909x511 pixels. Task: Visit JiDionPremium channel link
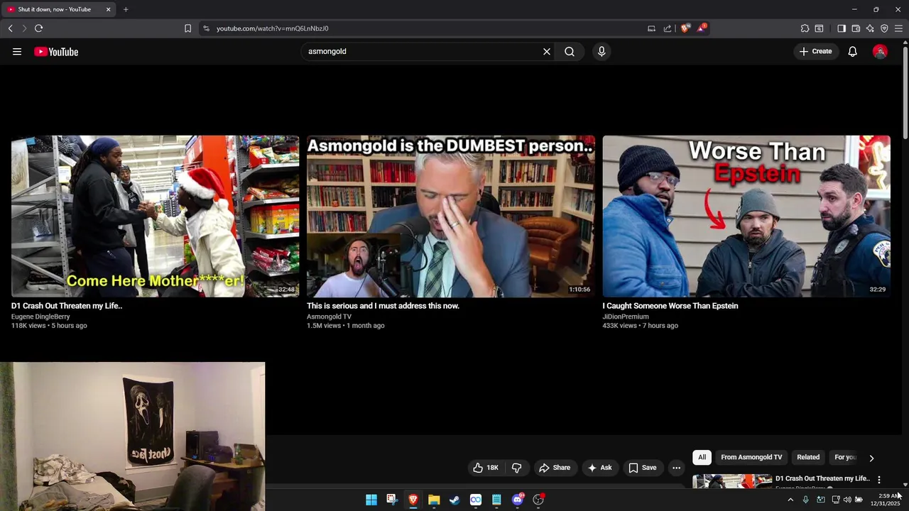coord(626,317)
